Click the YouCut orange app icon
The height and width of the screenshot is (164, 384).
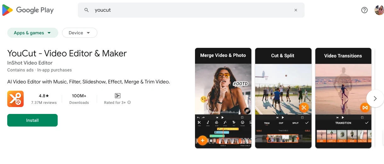pyautogui.click(x=15, y=99)
